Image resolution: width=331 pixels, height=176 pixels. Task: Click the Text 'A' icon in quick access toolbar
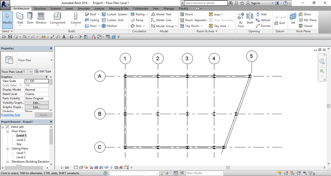(x=64, y=37)
